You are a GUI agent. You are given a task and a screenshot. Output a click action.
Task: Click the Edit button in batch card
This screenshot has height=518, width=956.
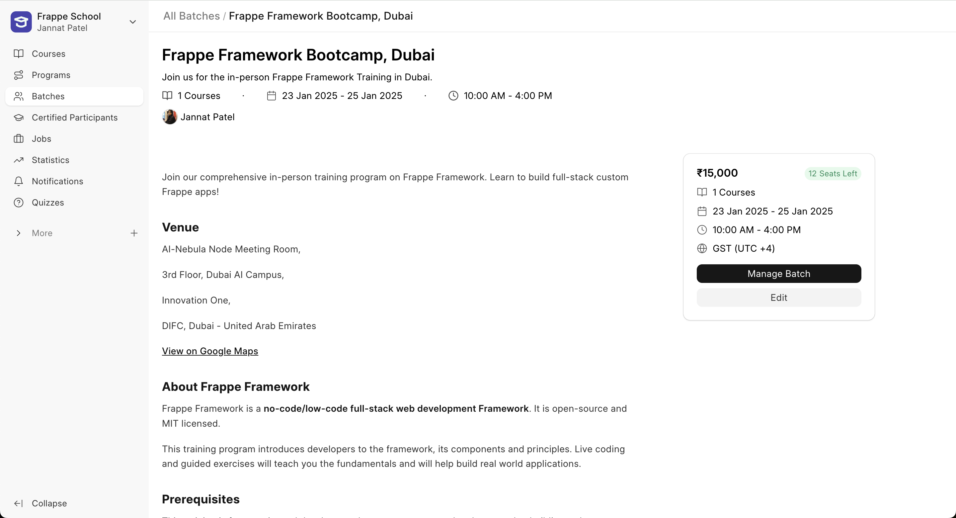(779, 298)
